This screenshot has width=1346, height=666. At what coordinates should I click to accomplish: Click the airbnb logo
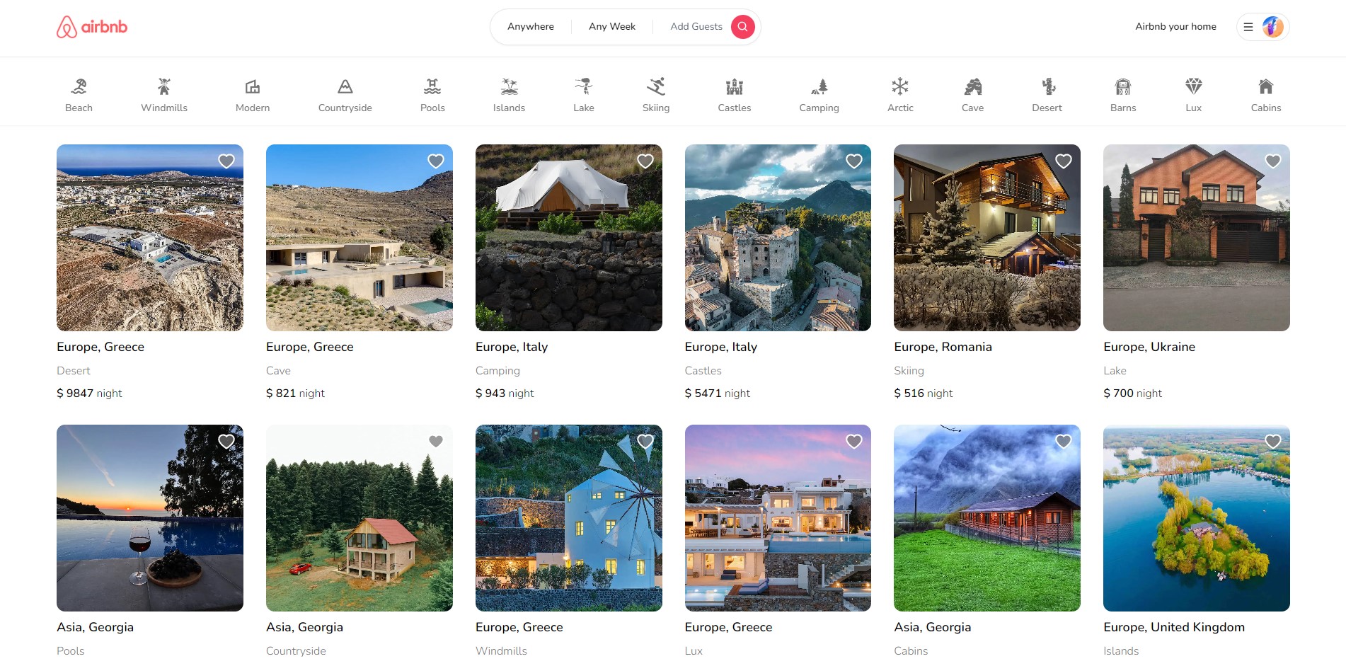pyautogui.click(x=92, y=28)
